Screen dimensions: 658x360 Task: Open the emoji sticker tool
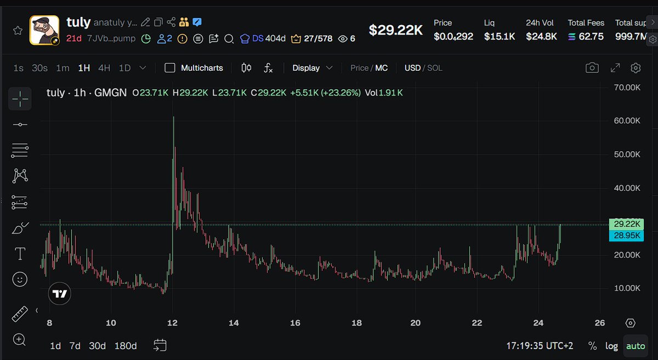click(20, 279)
